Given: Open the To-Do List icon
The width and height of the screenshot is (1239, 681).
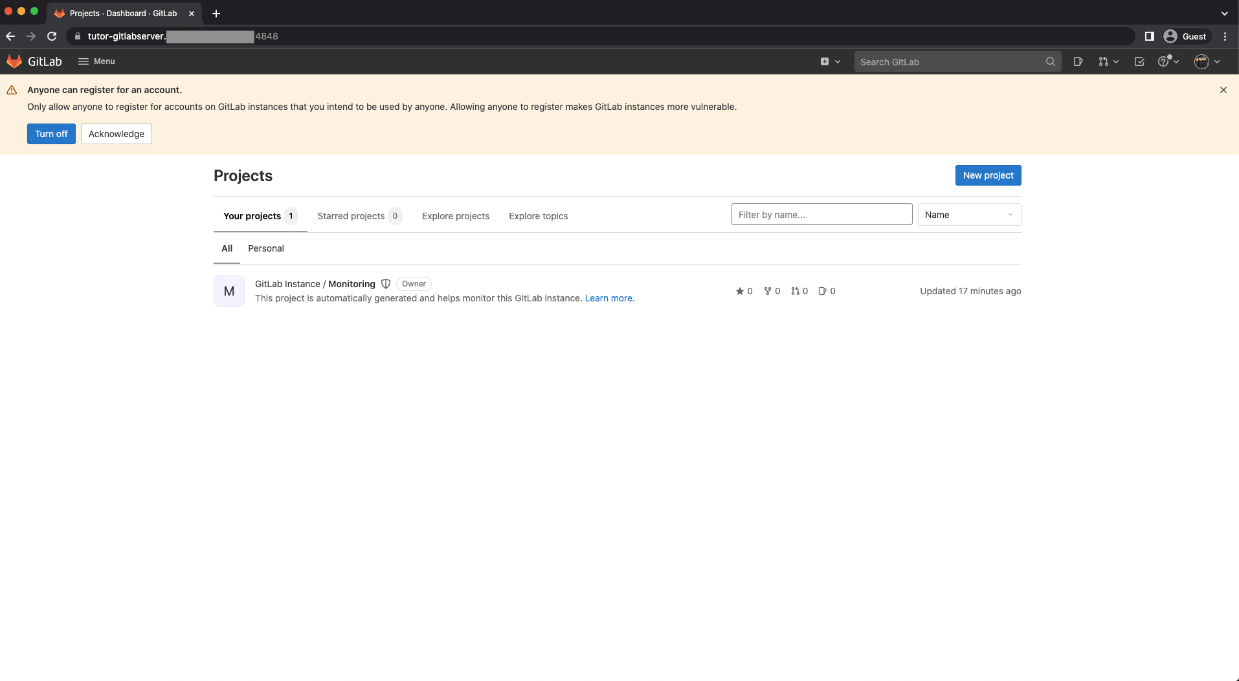Looking at the screenshot, I should pyautogui.click(x=1139, y=61).
